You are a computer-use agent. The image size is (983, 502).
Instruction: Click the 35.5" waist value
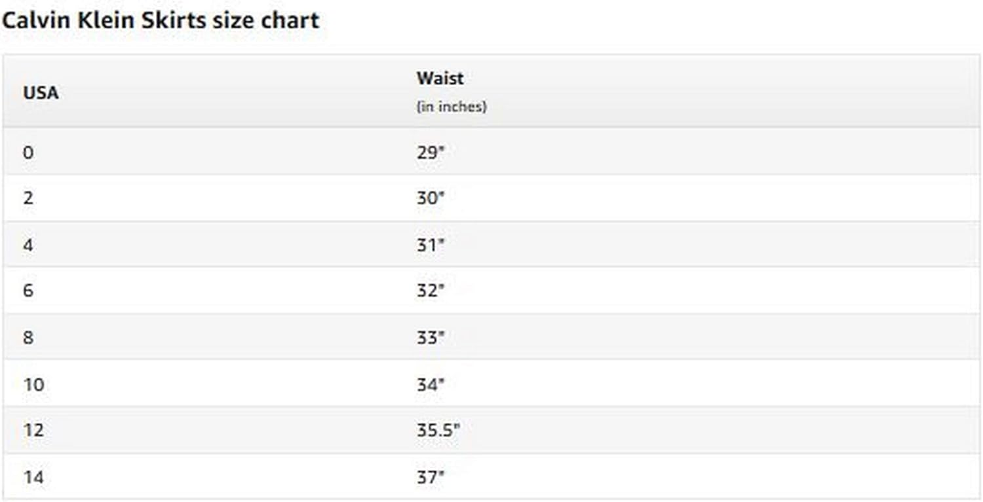pyautogui.click(x=438, y=430)
